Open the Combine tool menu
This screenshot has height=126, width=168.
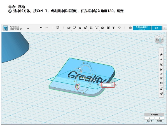click(x=102, y=28)
